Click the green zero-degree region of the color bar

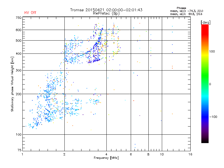pos(205,84)
